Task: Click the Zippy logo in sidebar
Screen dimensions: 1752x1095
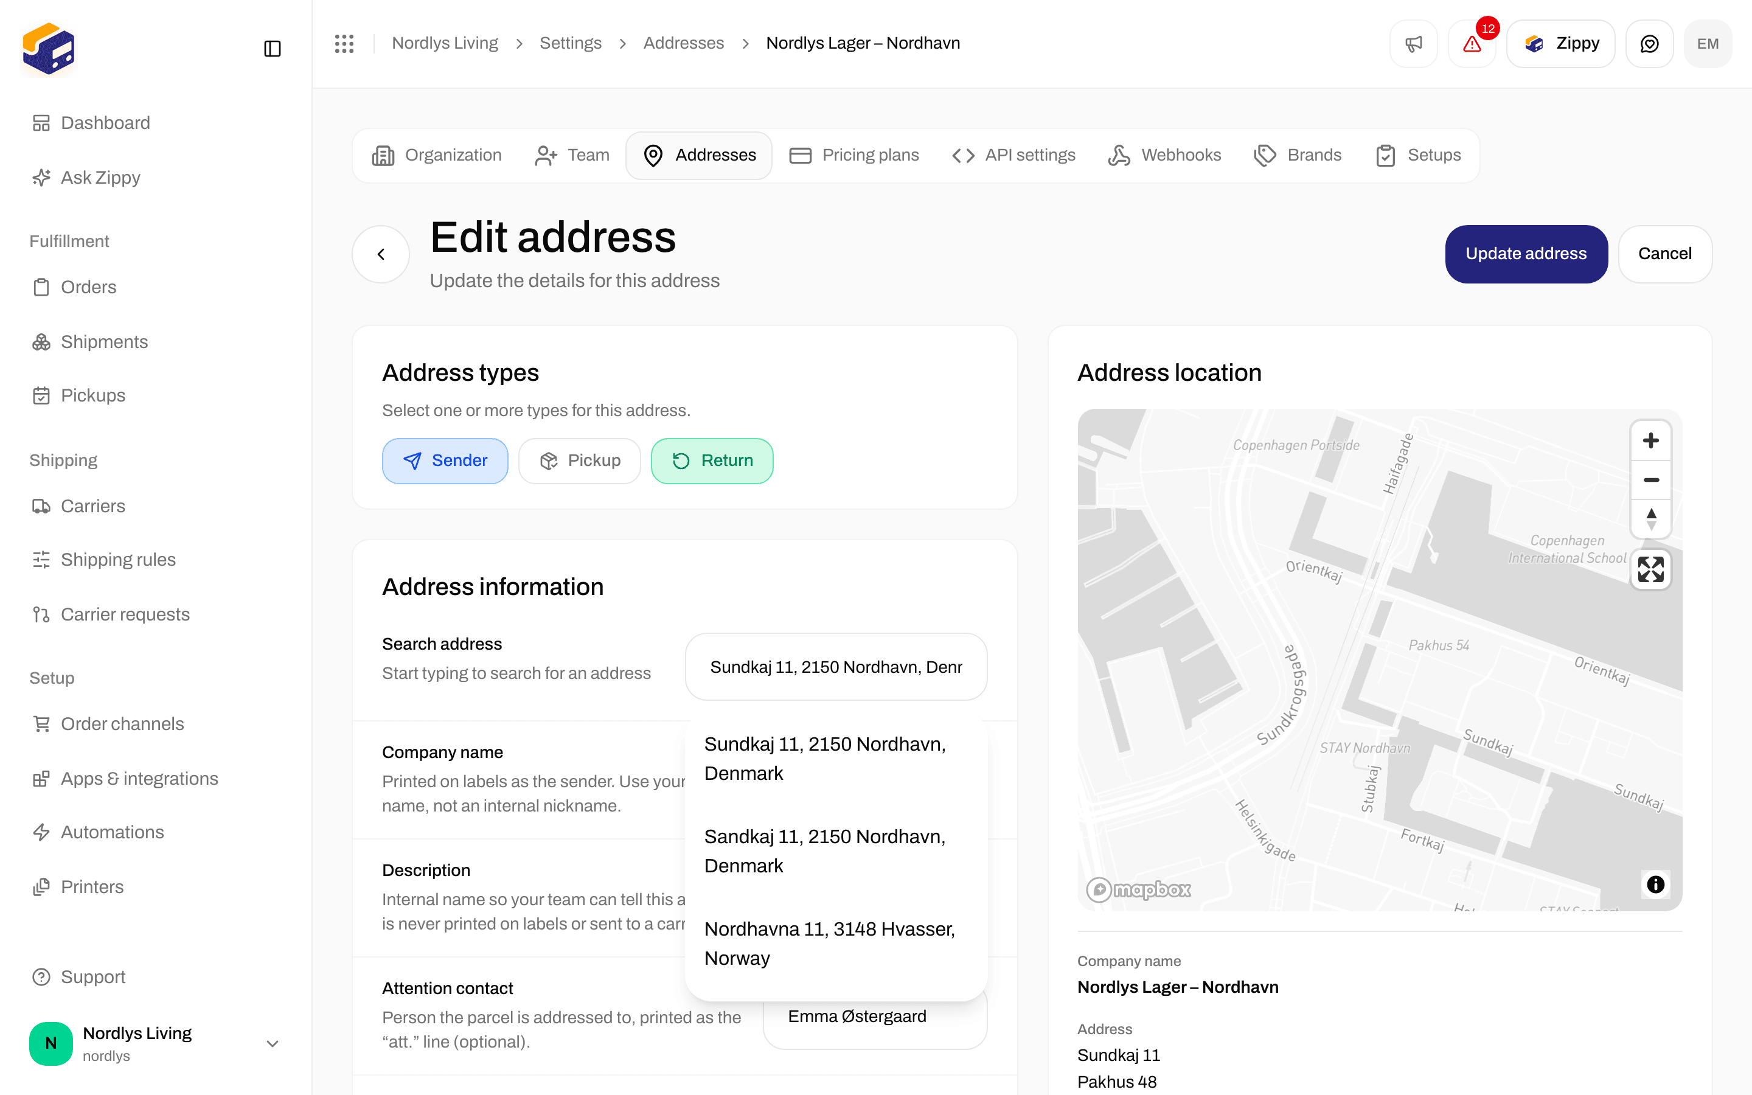Action: pos(49,49)
